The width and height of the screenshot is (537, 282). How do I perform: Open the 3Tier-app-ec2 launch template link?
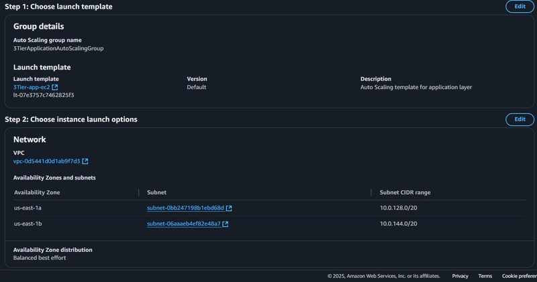point(32,87)
